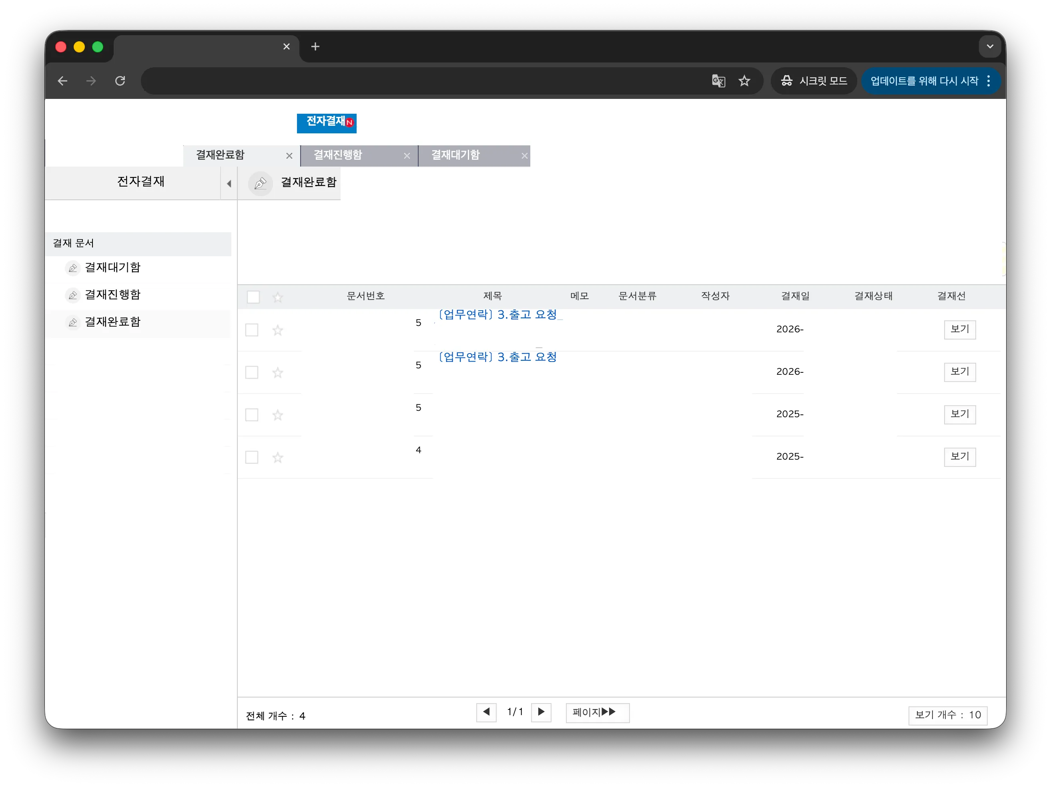
Task: Click the bookmark star in the address bar
Action: 744,81
